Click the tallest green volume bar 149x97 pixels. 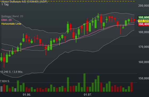[84, 83]
